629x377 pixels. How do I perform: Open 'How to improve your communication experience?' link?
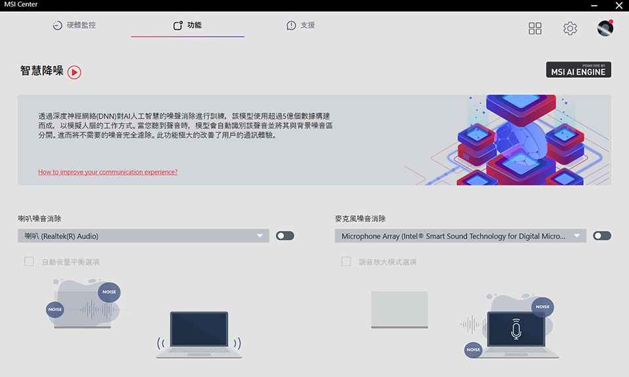pos(107,172)
